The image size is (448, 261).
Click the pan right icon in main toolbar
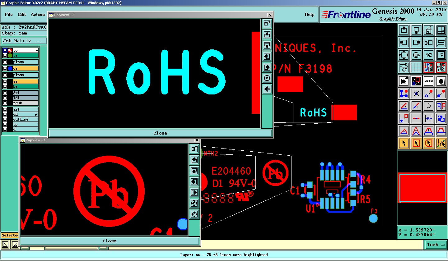click(x=416, y=43)
